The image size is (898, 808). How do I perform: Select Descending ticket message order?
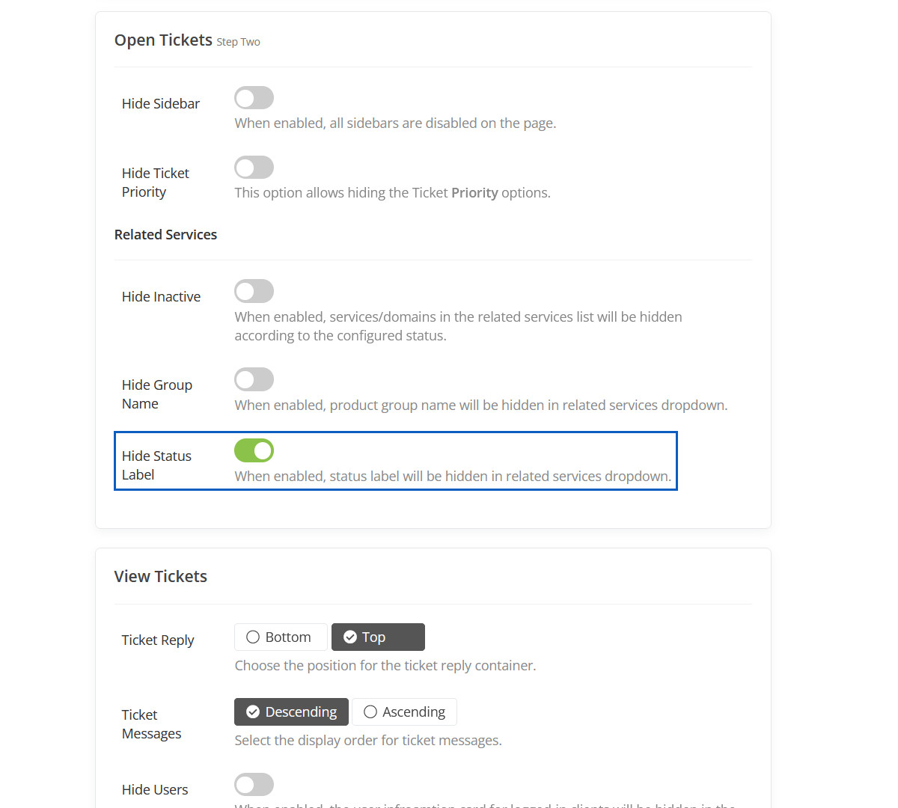pyautogui.click(x=291, y=712)
